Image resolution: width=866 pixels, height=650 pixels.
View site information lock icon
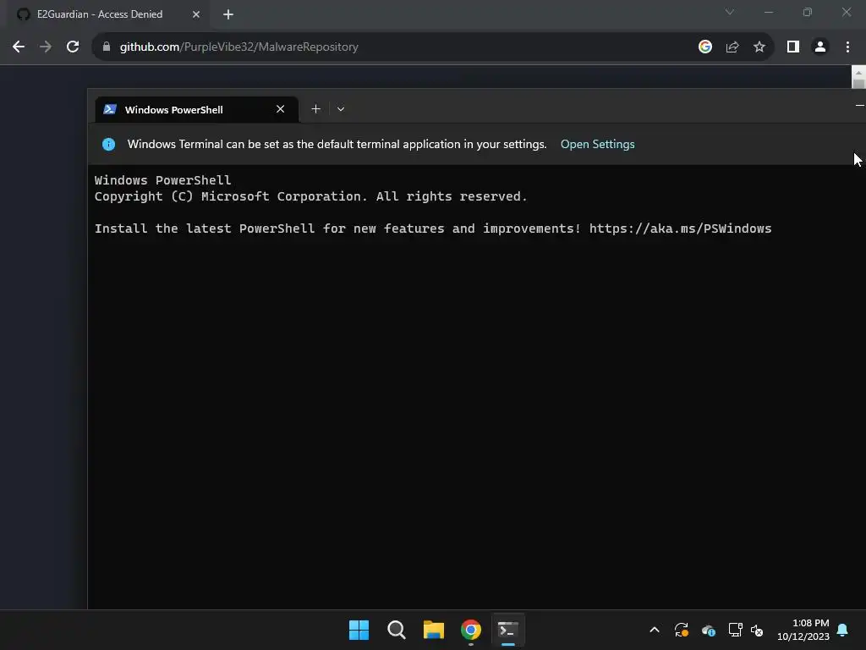pos(107,47)
